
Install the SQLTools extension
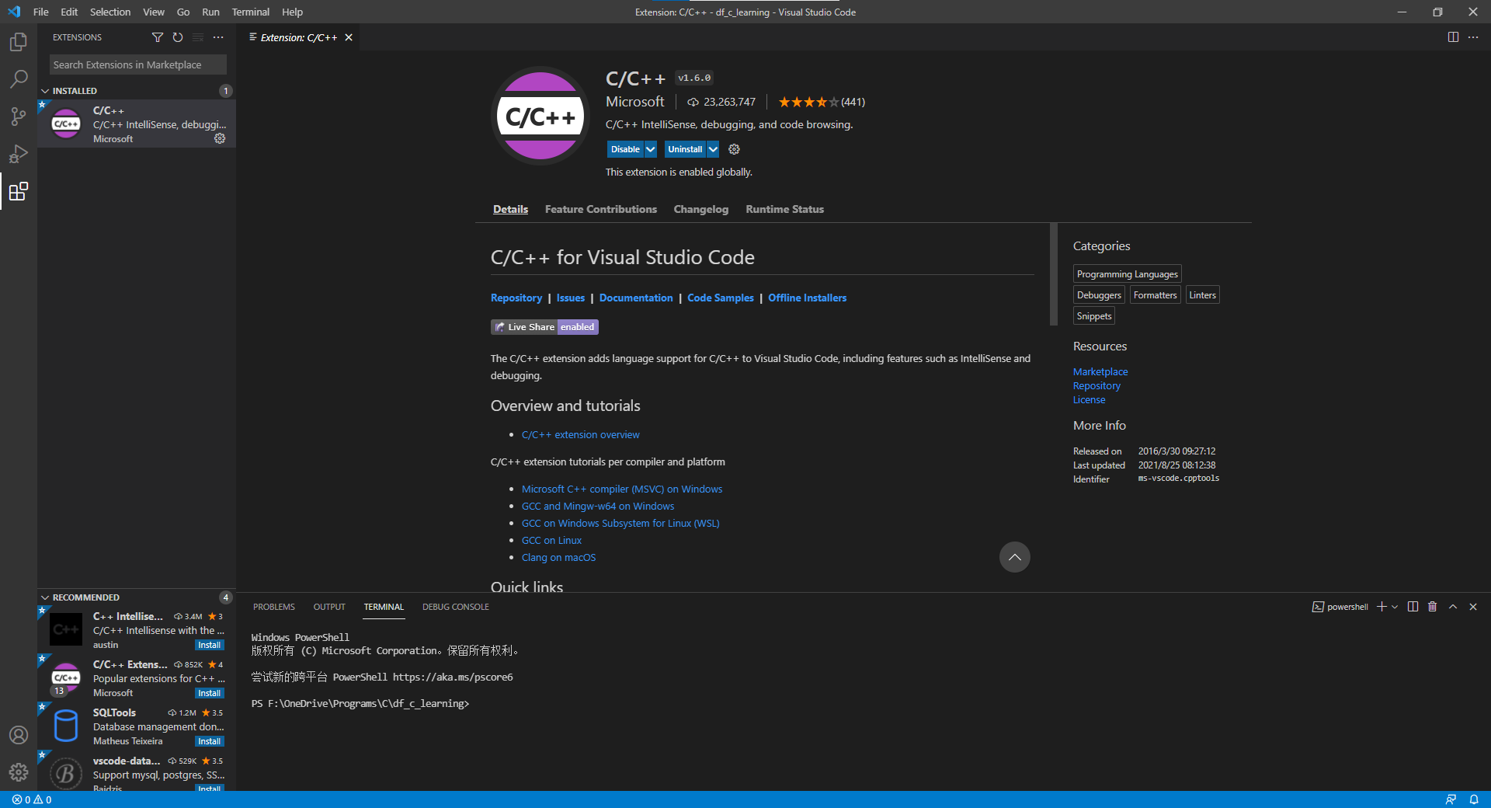tap(210, 741)
